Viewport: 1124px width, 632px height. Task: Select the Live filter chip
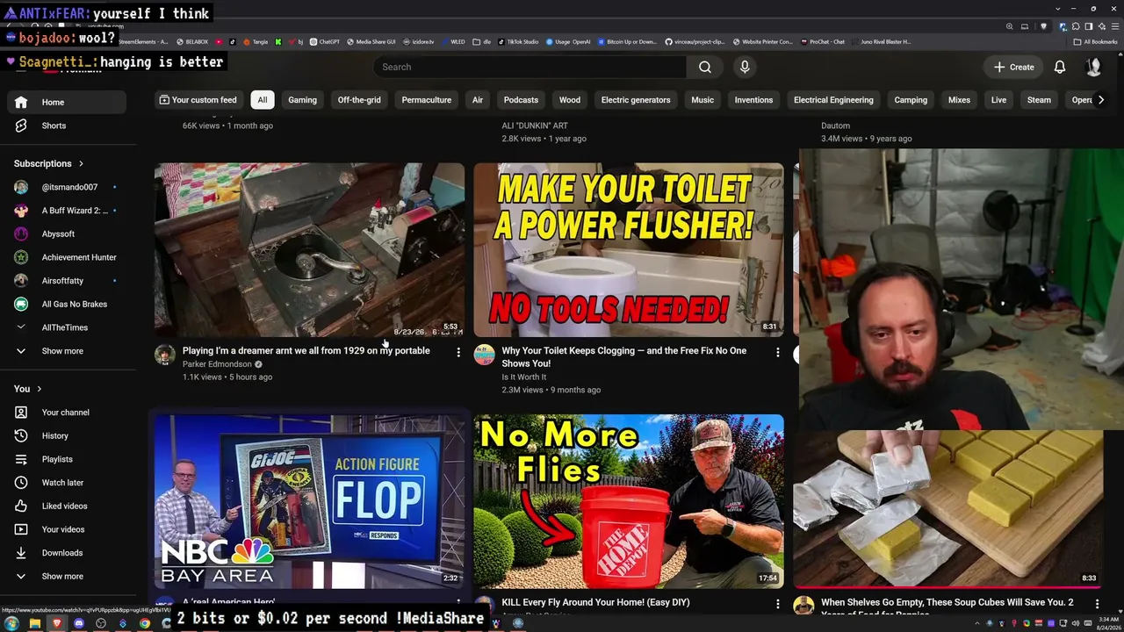pyautogui.click(x=998, y=100)
